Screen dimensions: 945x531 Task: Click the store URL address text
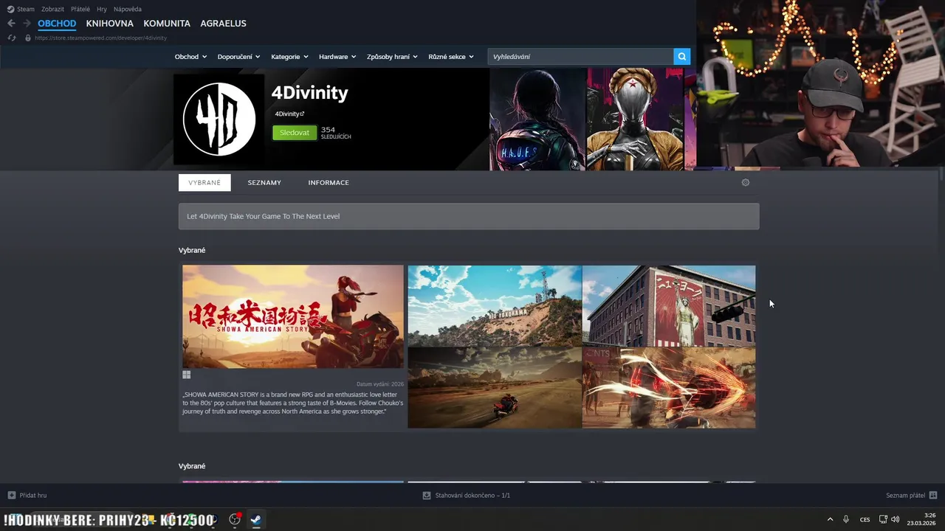tap(100, 38)
